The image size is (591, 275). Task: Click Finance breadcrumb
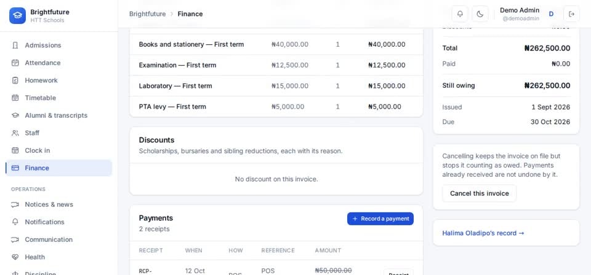190,14
